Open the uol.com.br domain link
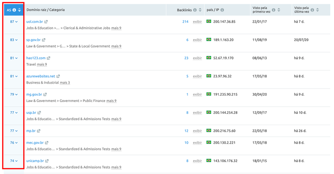The height and width of the screenshot is (174, 334). pos(34,22)
